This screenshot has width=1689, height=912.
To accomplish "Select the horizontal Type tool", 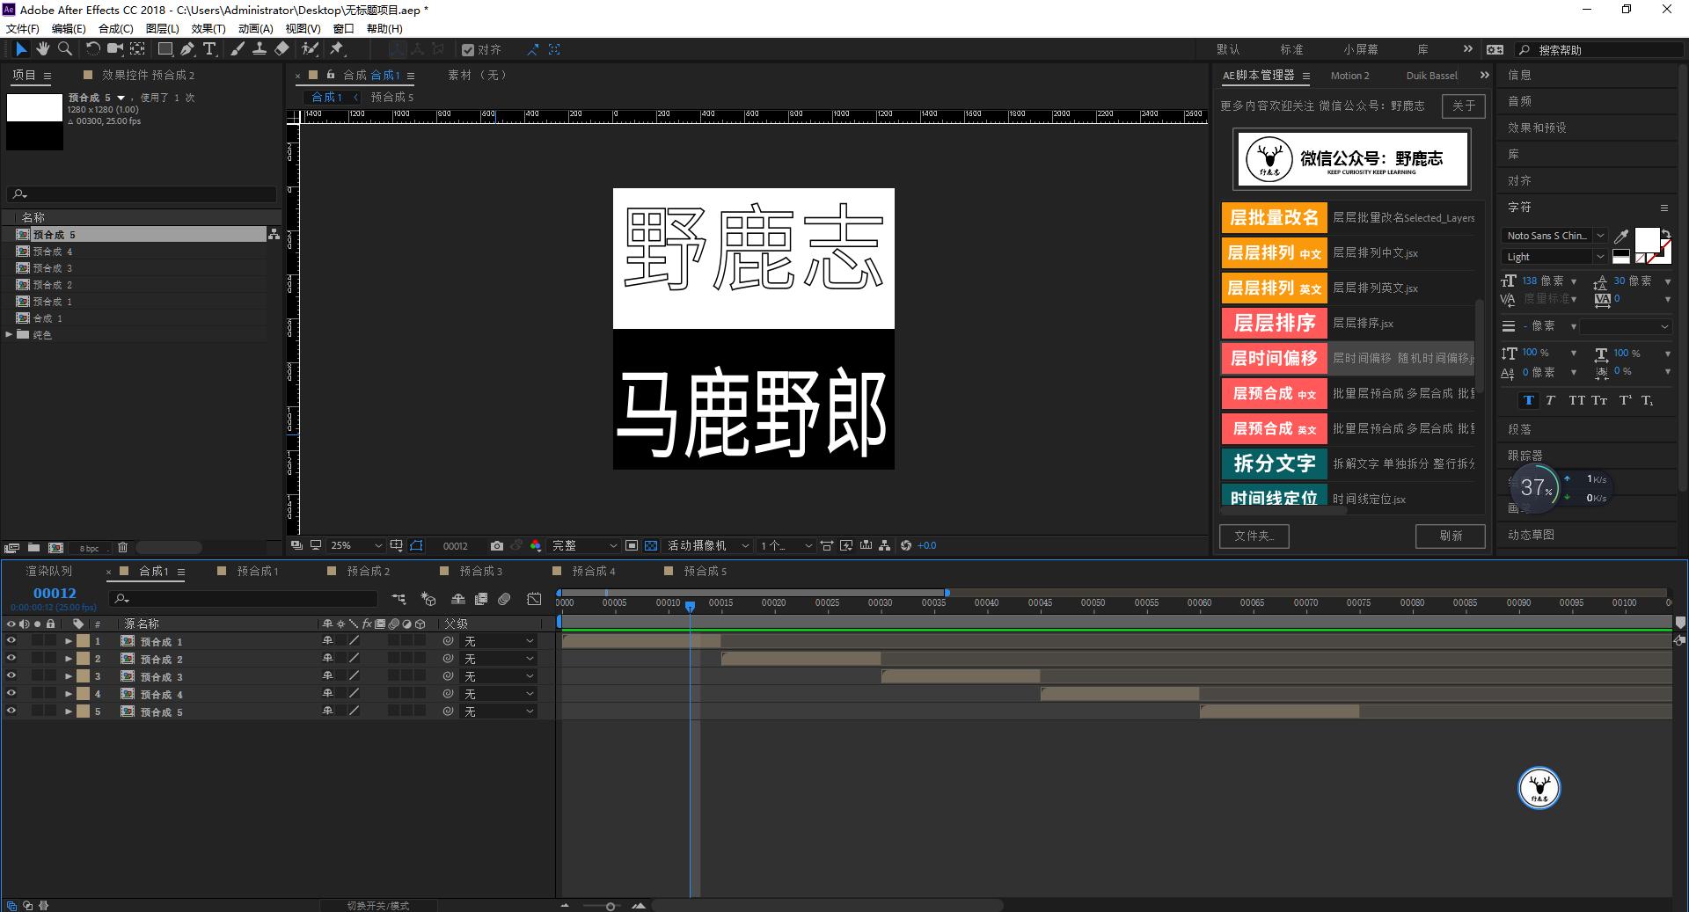I will click(x=208, y=49).
